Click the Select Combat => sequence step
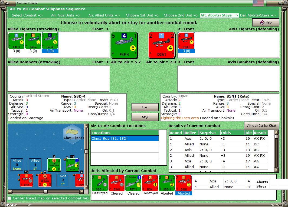Image resolution: width=288 pixels, height=207 pixels. pyautogui.click(x=27, y=15)
